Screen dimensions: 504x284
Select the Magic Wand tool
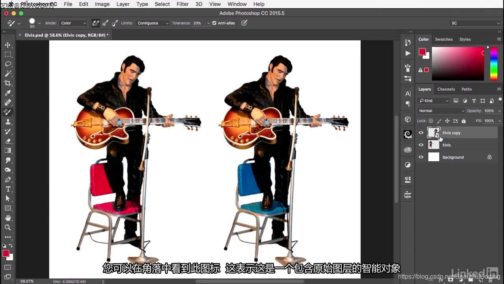pos(7,74)
